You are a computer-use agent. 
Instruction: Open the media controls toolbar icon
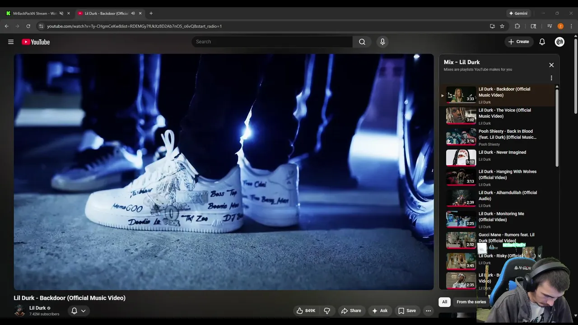click(550, 26)
